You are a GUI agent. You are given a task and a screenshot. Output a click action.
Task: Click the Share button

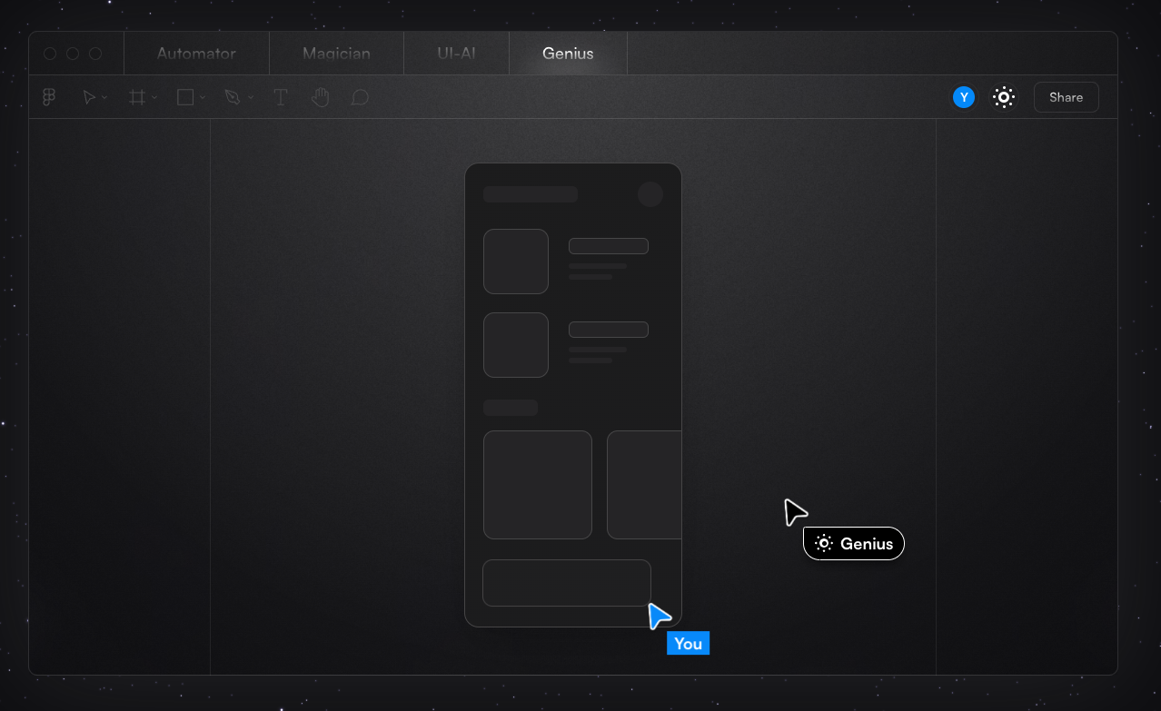click(x=1067, y=97)
